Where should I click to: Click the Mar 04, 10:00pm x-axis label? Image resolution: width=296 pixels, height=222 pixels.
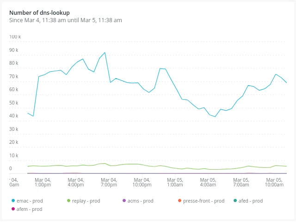(x=142, y=182)
